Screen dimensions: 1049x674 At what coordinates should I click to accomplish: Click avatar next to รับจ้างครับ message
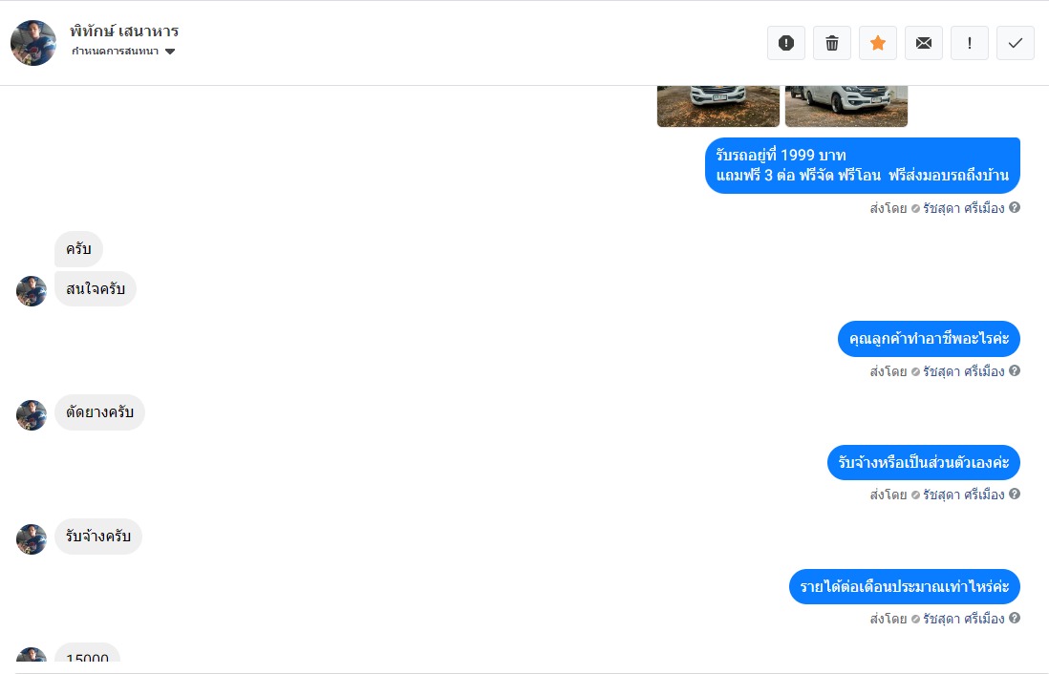(32, 539)
